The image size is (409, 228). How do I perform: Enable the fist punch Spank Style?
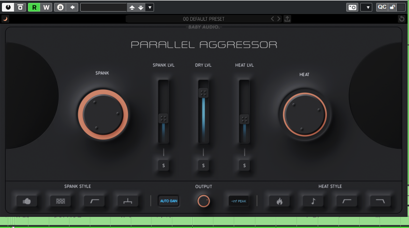[x=27, y=201]
